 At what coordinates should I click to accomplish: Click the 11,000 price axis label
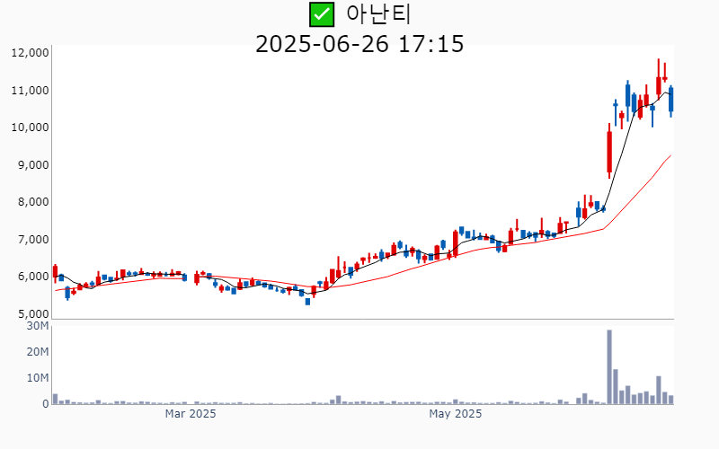tap(30, 91)
